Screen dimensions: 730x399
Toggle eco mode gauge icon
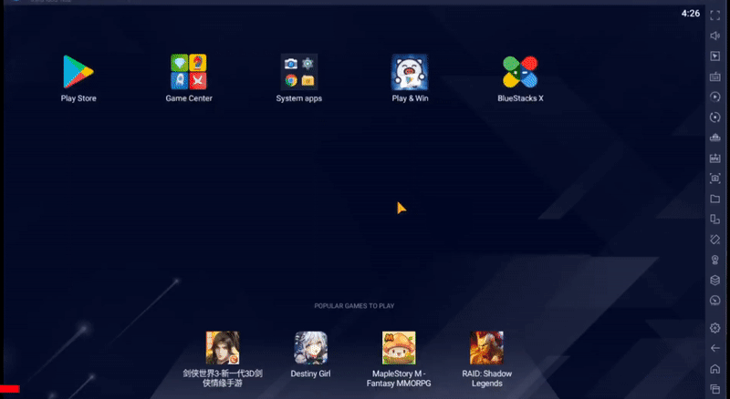coord(715,301)
